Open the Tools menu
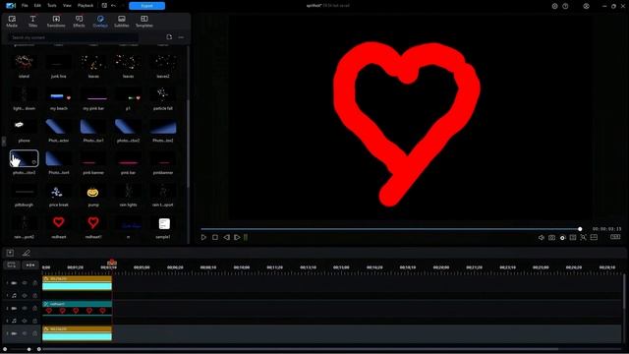 click(52, 6)
